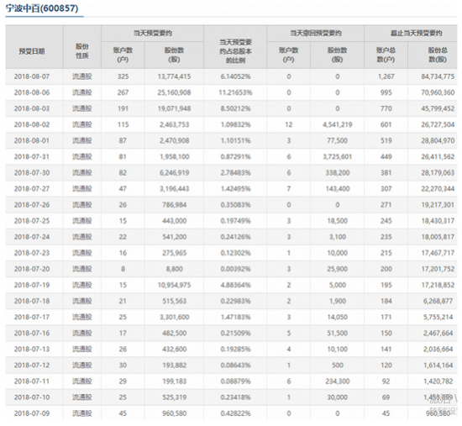The image size is (462, 426).
Task: Select the date cell 2018-08-06
Action: point(32,92)
